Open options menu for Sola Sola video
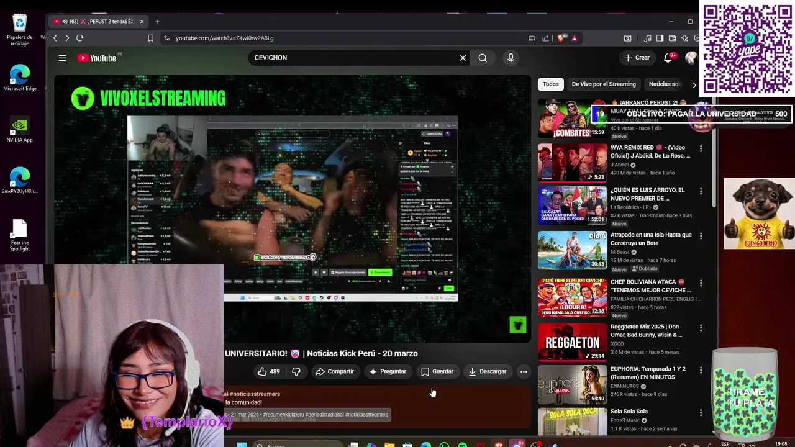Viewport: 795px width, 447px height. point(701,412)
